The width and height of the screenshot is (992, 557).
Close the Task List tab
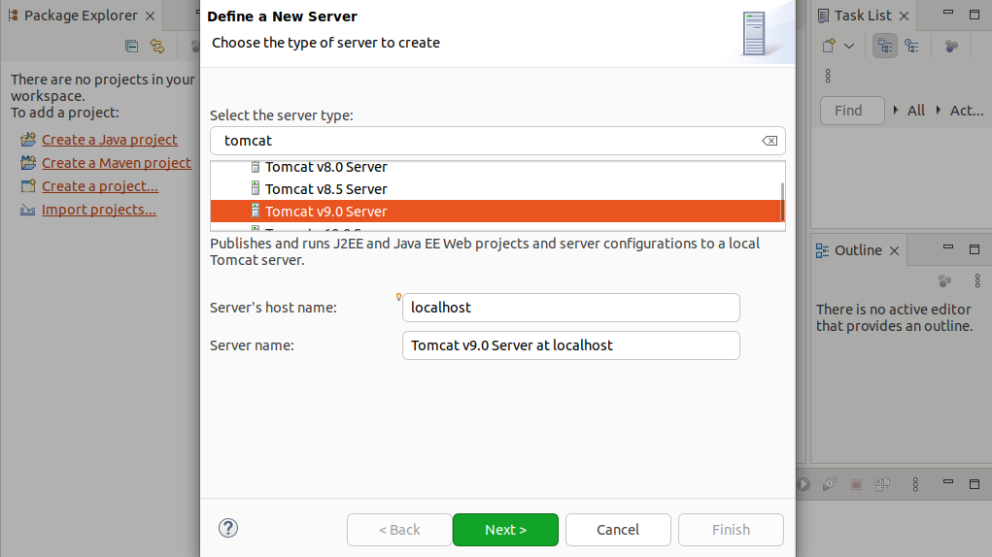(904, 16)
